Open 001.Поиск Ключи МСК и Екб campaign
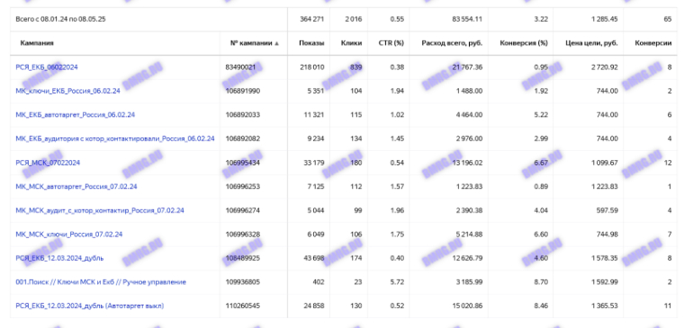 pyautogui.click(x=101, y=282)
